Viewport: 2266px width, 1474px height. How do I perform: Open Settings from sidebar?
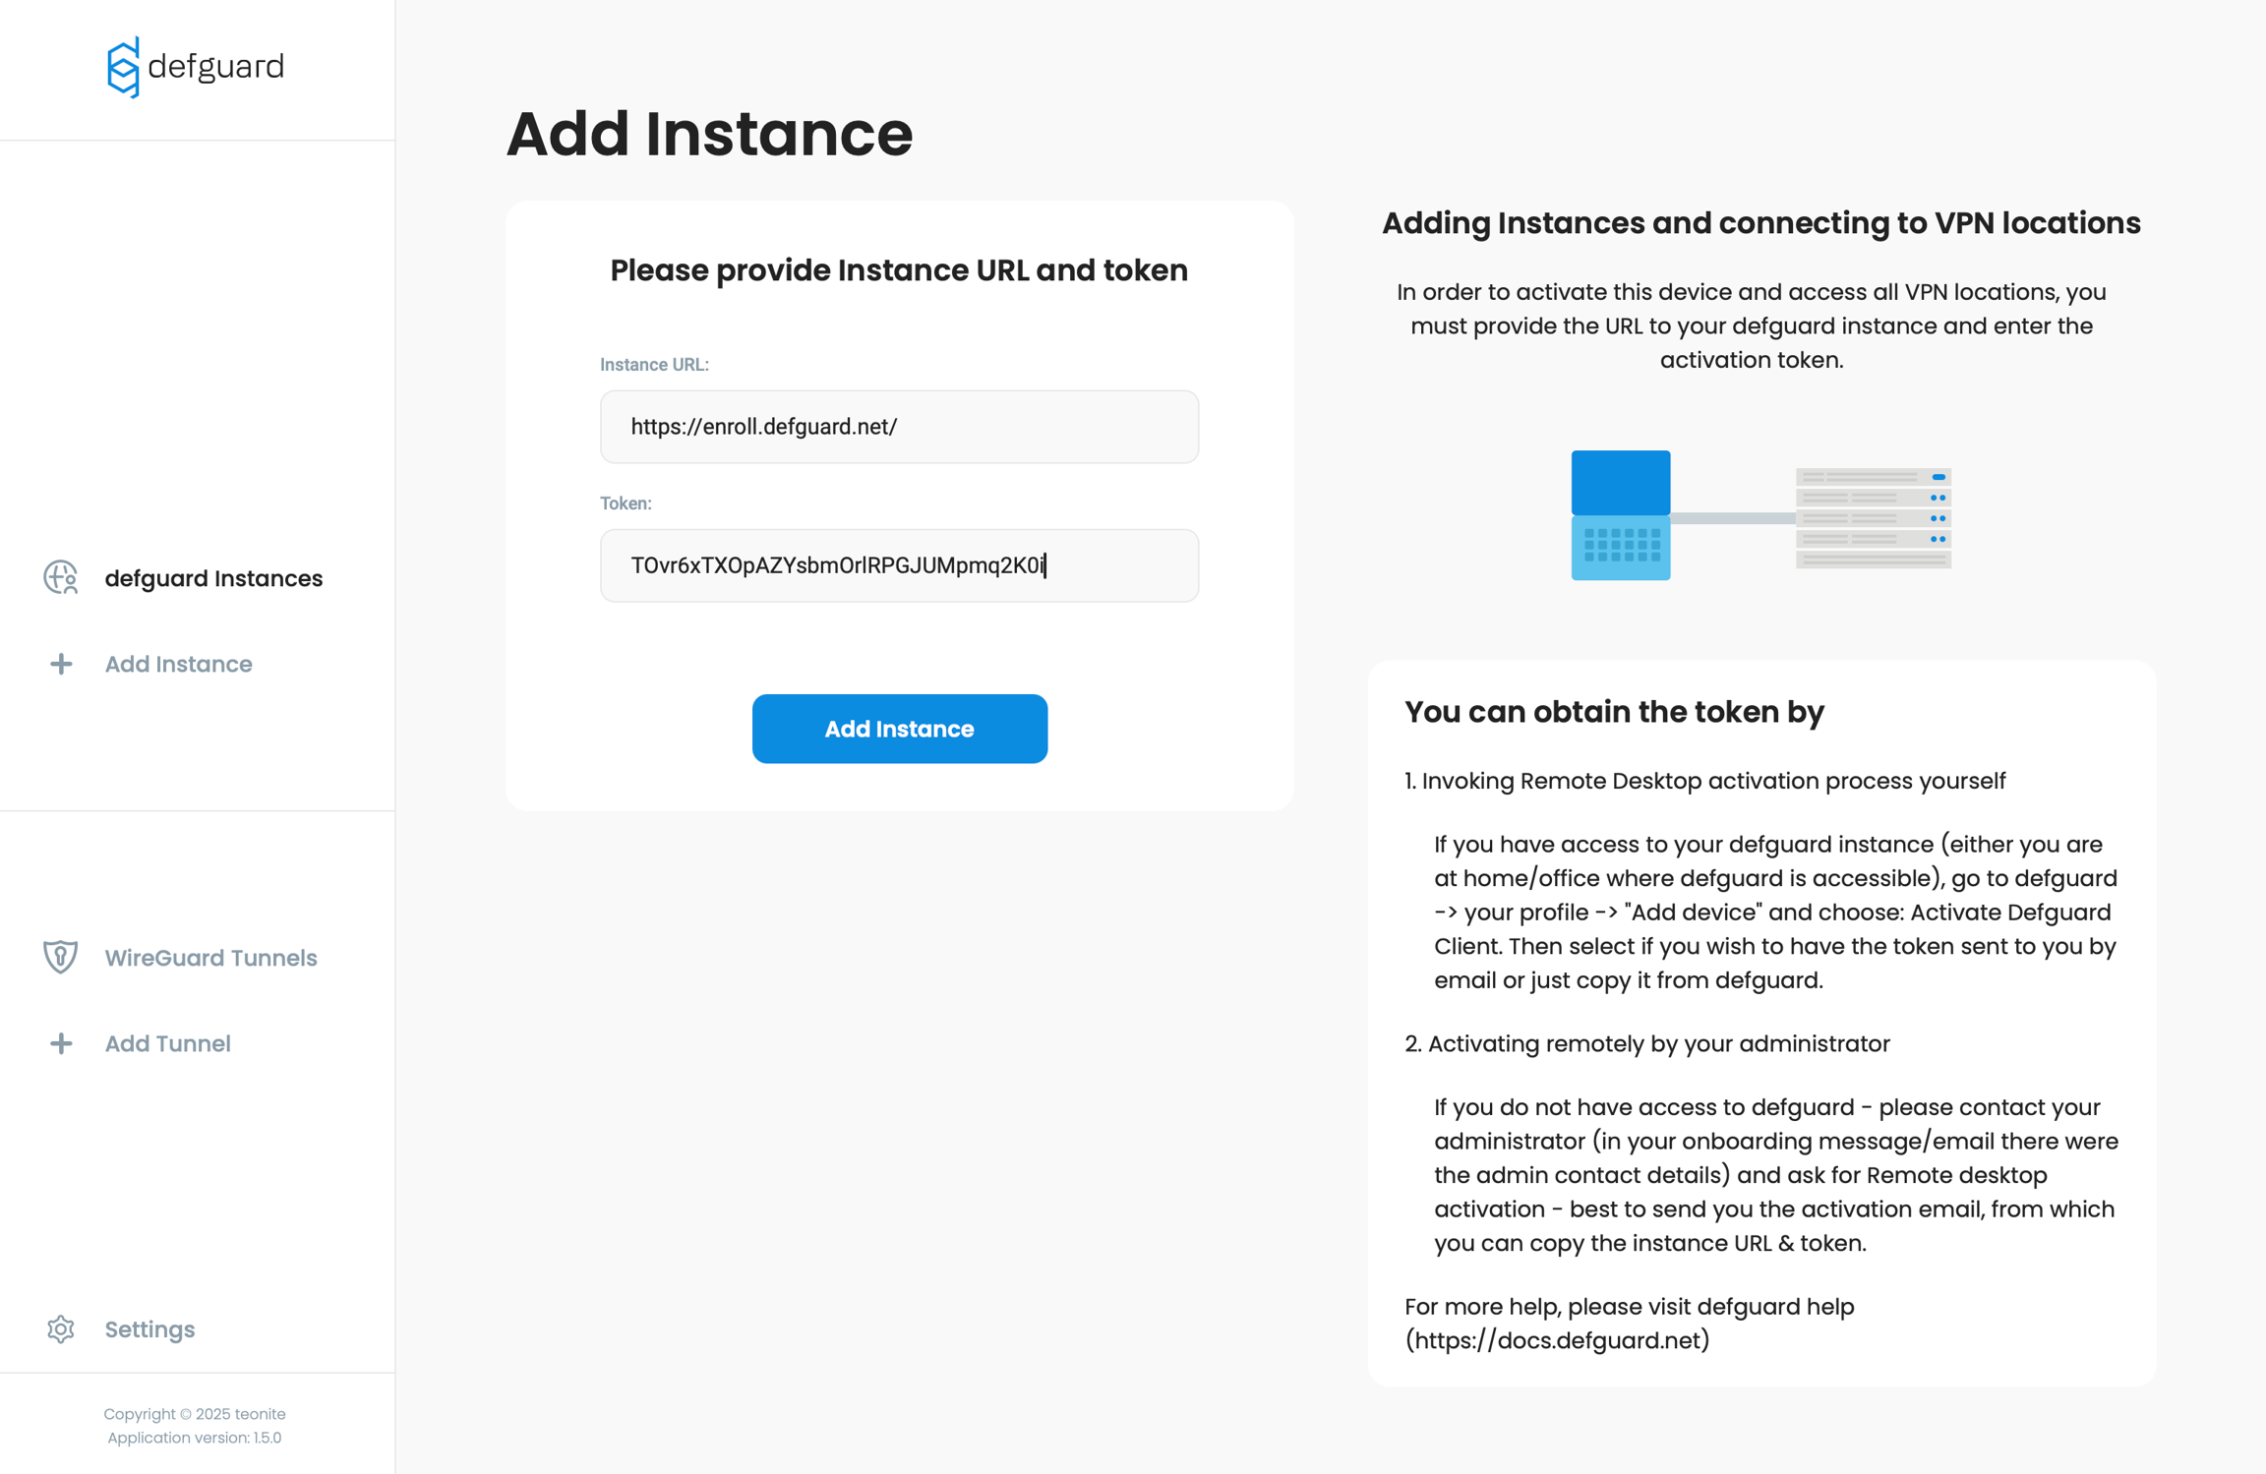149,1329
